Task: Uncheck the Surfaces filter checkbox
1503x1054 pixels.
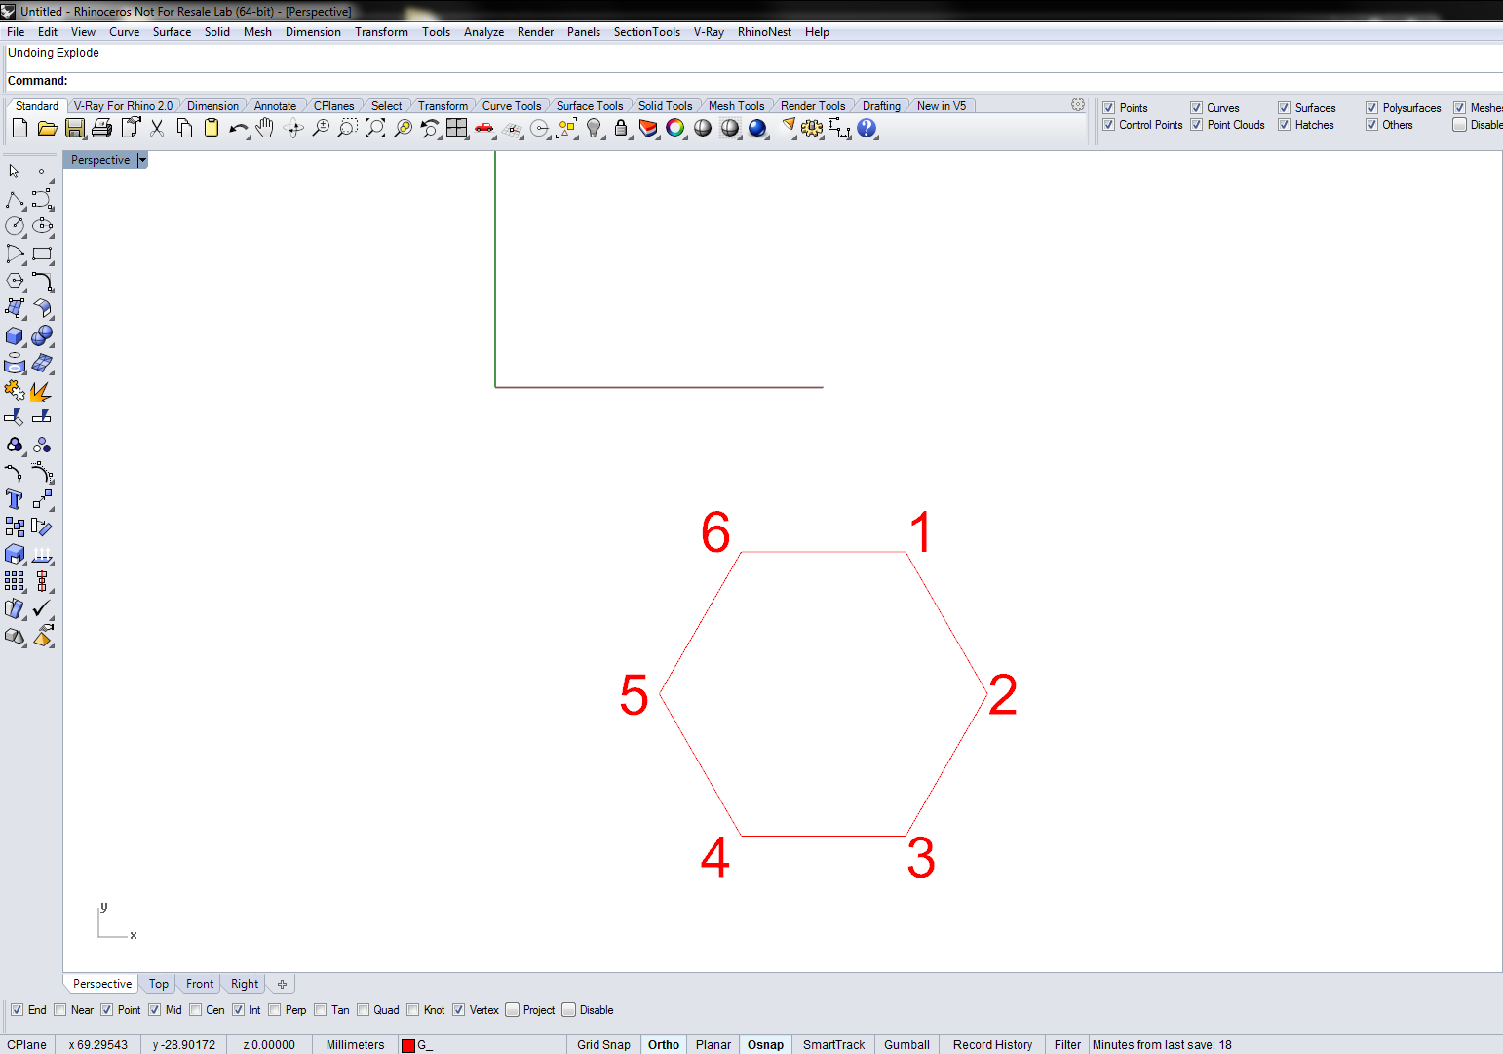Action: pos(1285,108)
